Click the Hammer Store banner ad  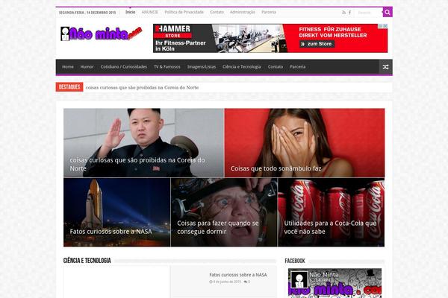pos(270,38)
